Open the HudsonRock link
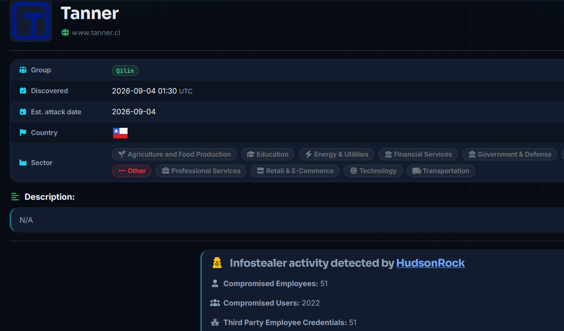The height and width of the screenshot is (331, 564). coord(431,263)
